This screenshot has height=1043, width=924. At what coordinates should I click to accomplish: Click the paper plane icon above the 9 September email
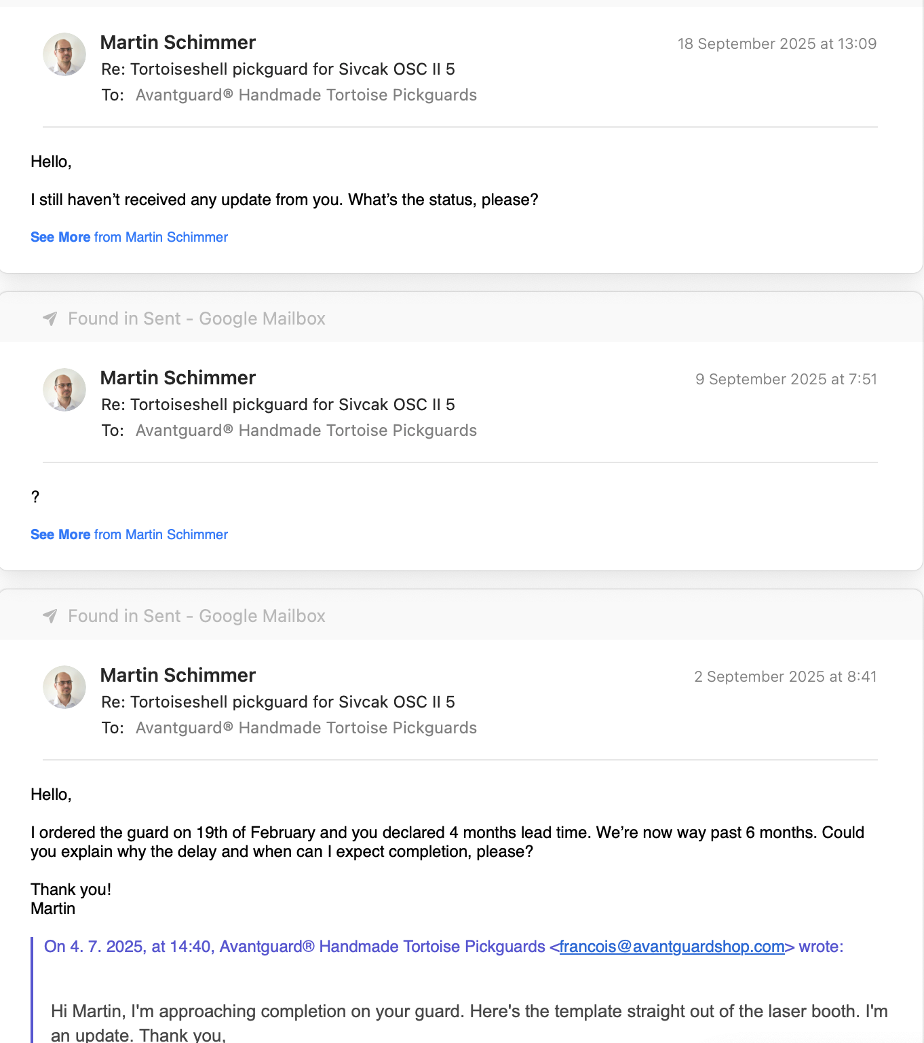[50, 318]
